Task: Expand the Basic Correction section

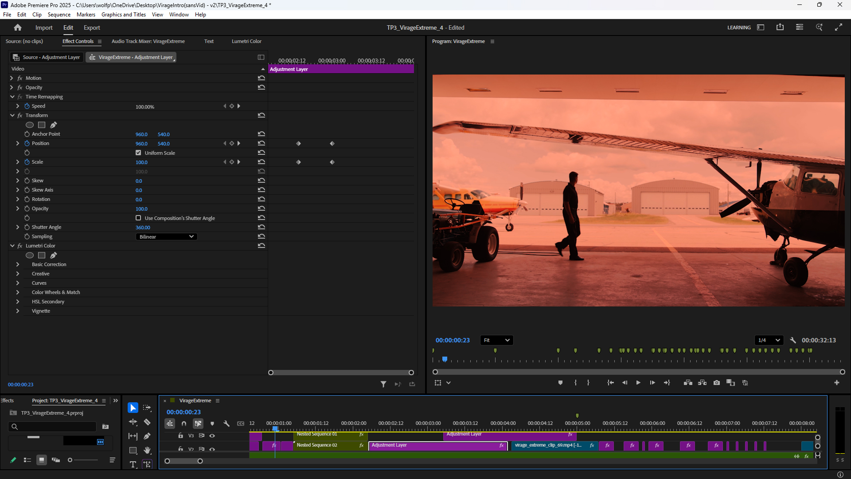Action: click(x=18, y=264)
